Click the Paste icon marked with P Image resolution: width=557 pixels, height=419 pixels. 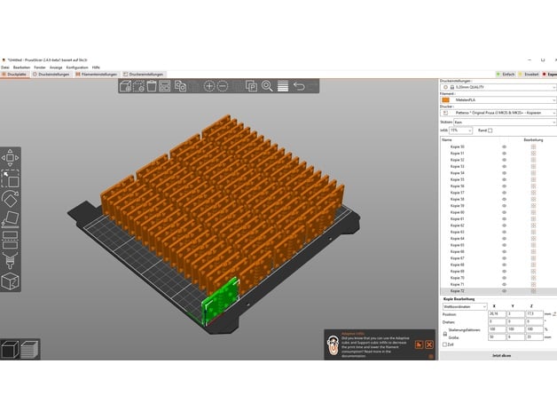pos(251,86)
